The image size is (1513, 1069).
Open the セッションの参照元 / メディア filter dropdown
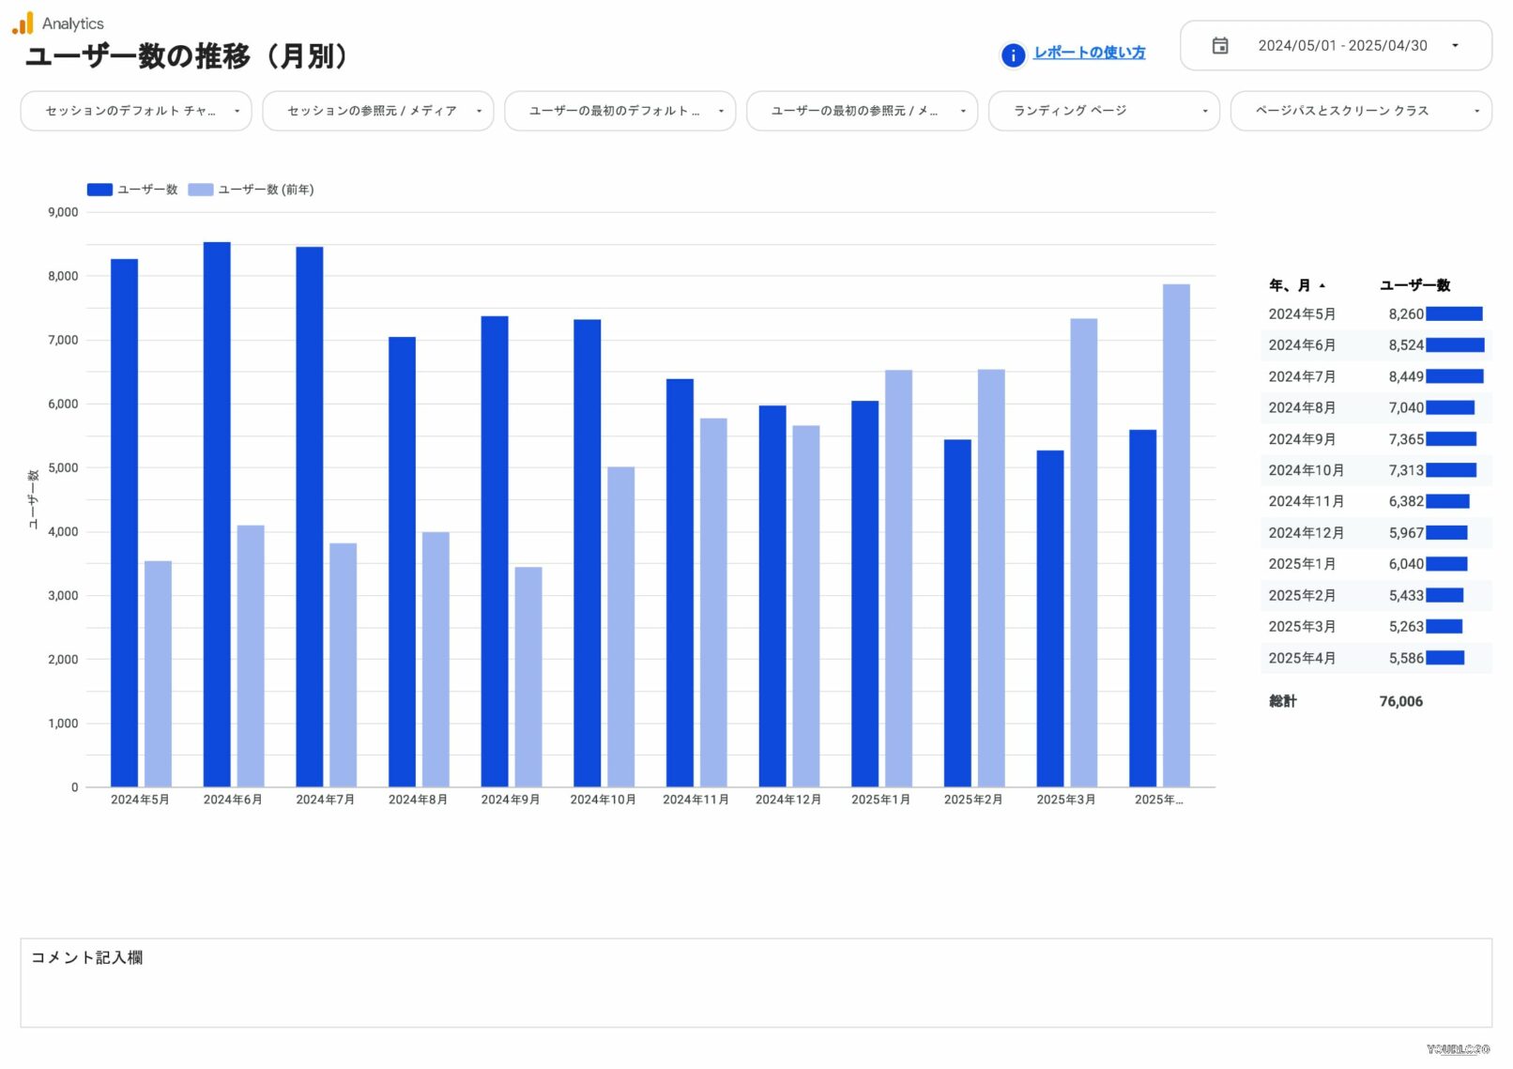pyautogui.click(x=377, y=111)
